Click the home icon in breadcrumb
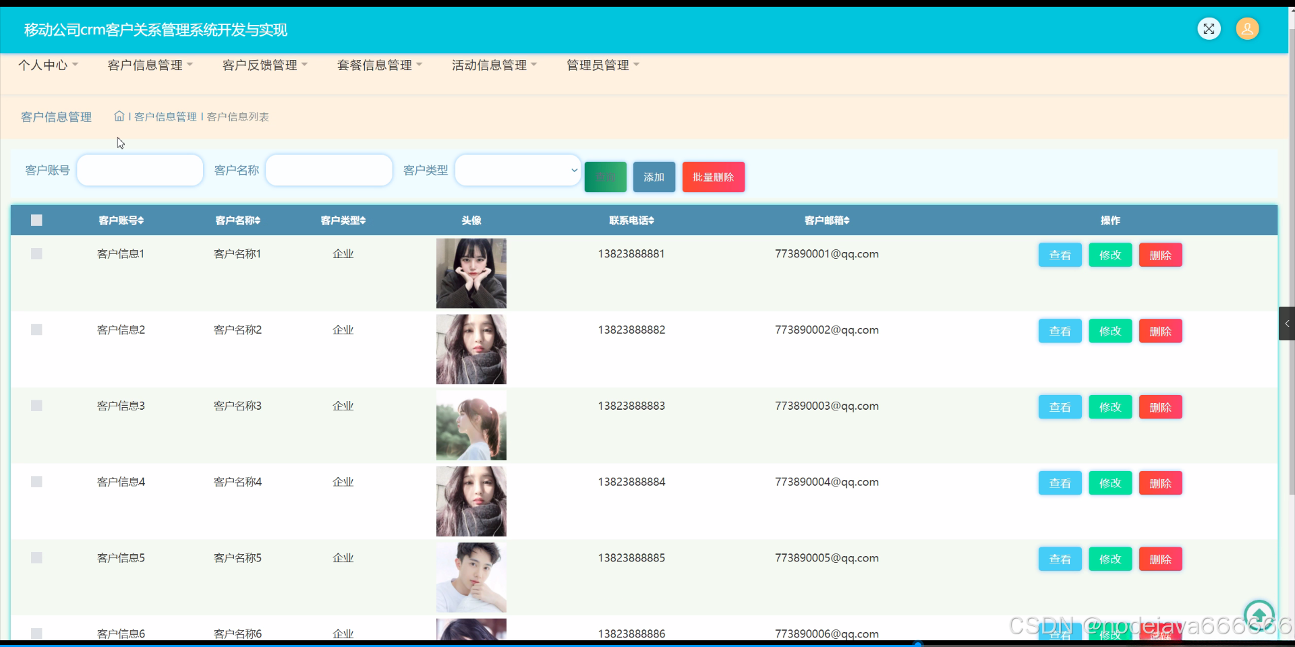 tap(119, 116)
